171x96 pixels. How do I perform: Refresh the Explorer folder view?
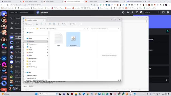87,29
